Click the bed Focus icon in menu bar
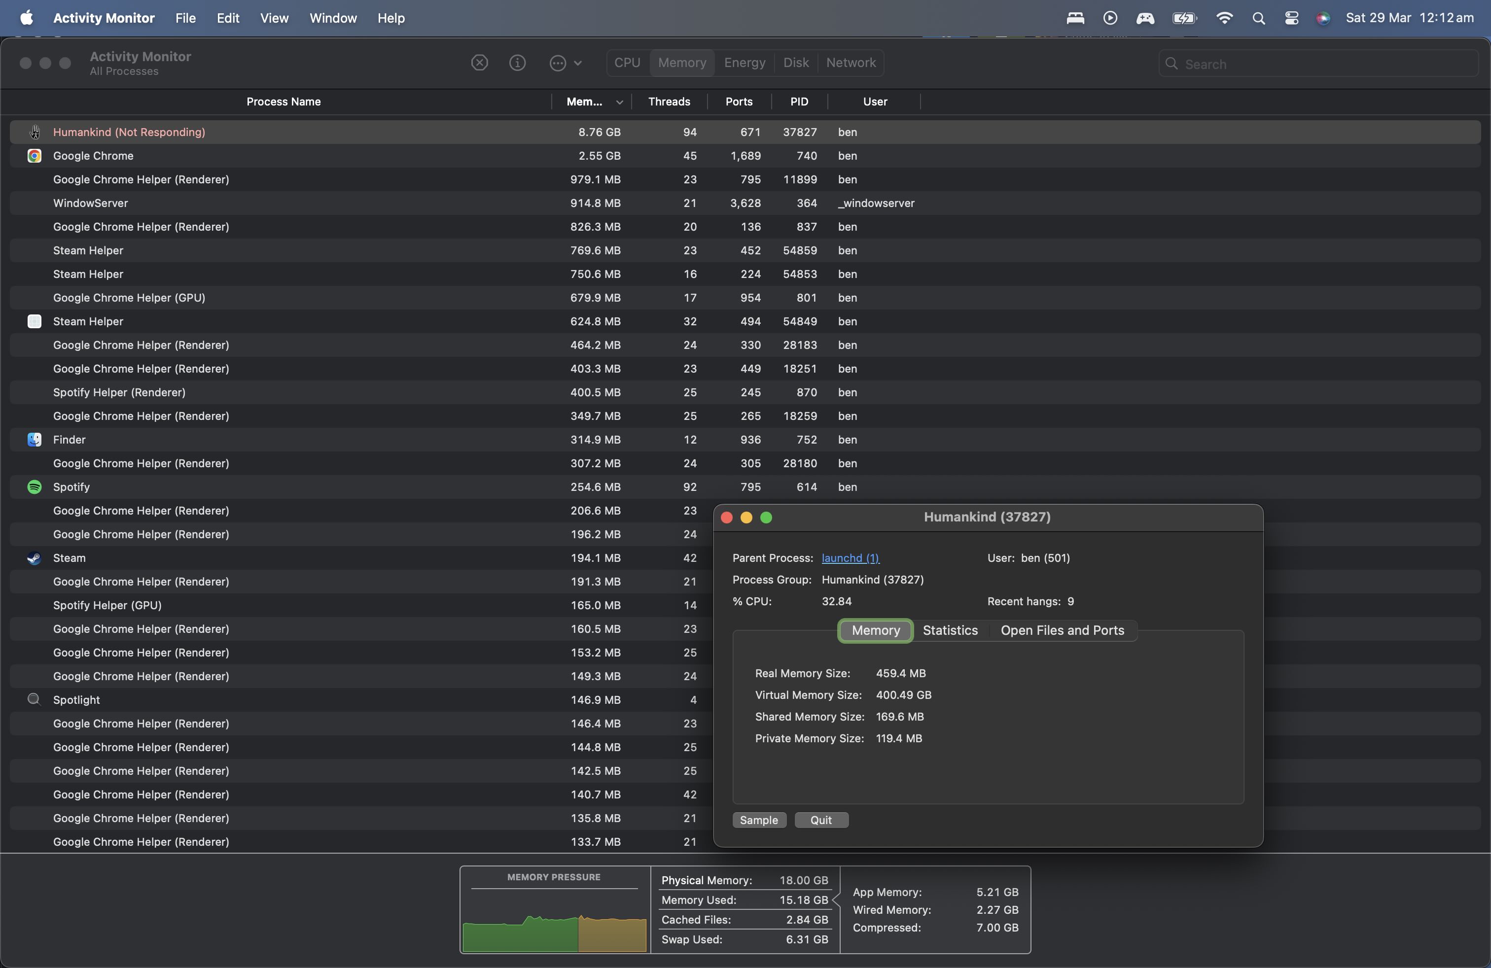The height and width of the screenshot is (968, 1491). (1075, 18)
